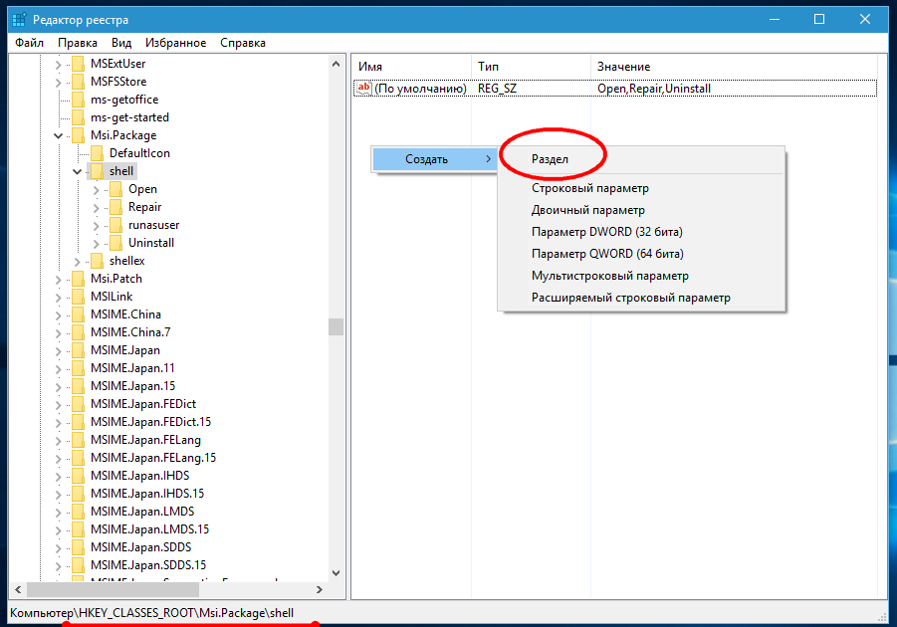Choose Расширяемый строковый параметр
The height and width of the screenshot is (627, 897).
641,298
